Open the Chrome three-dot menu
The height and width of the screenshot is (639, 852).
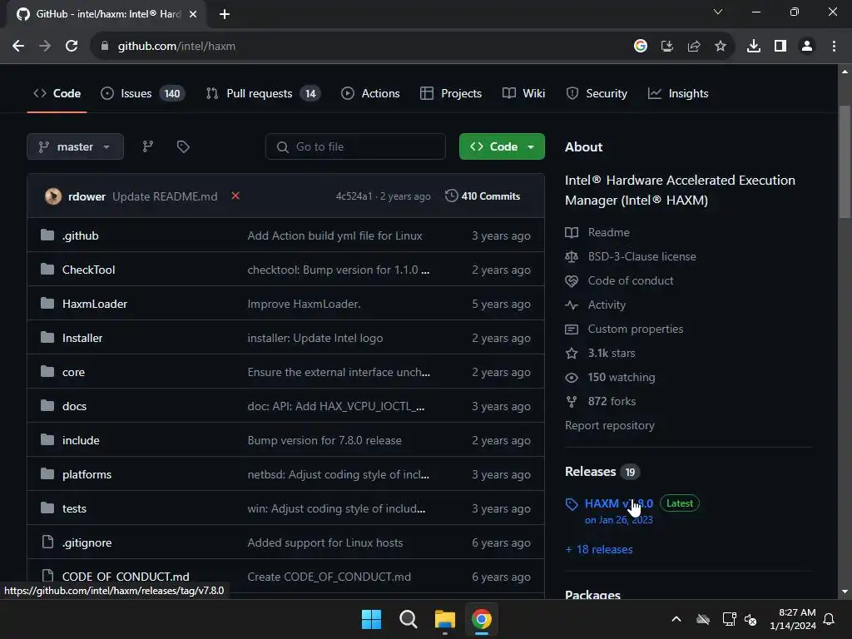(x=834, y=47)
